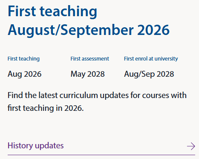Image resolution: width=199 pixels, height=159 pixels.
Task: Click the 'May 2028' date value
Action: pos(88,74)
